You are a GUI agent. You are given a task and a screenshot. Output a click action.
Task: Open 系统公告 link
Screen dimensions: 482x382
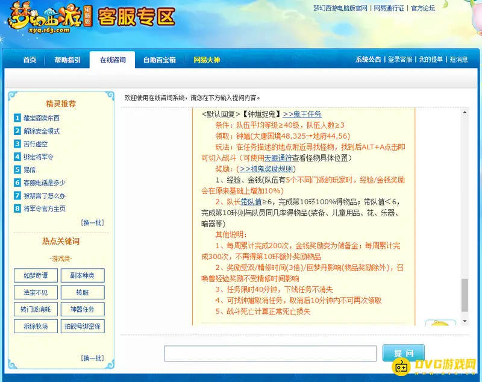click(x=368, y=59)
